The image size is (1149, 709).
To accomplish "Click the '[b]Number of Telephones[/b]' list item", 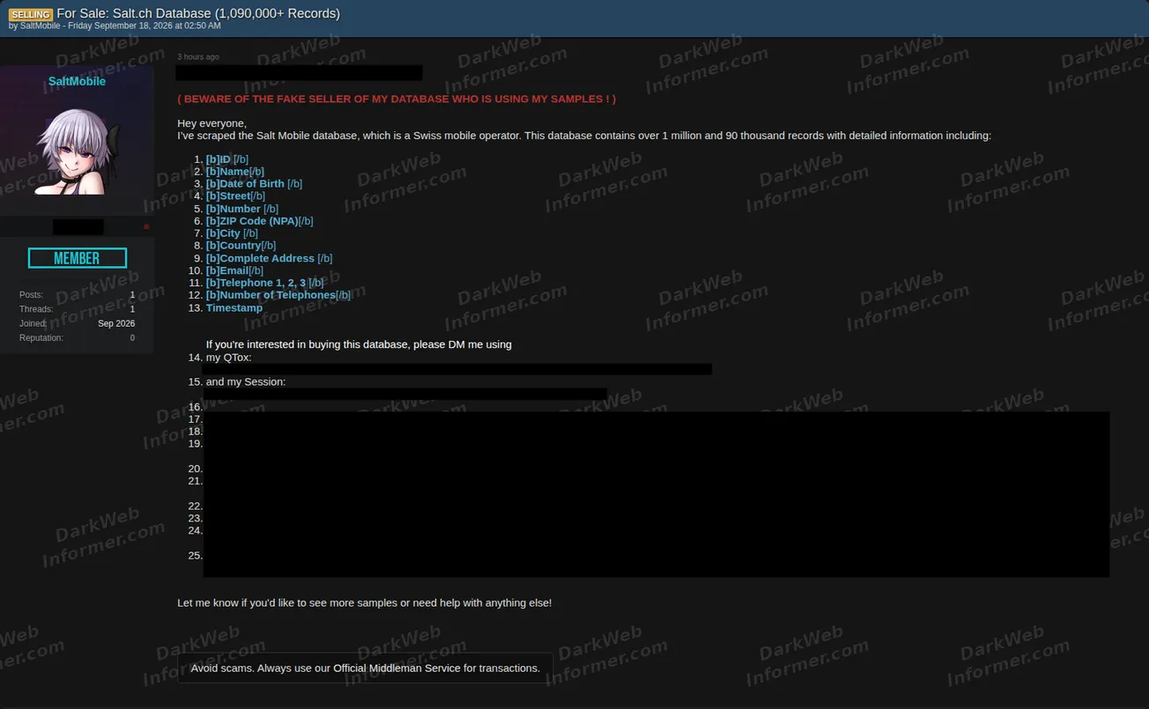I will [278, 295].
